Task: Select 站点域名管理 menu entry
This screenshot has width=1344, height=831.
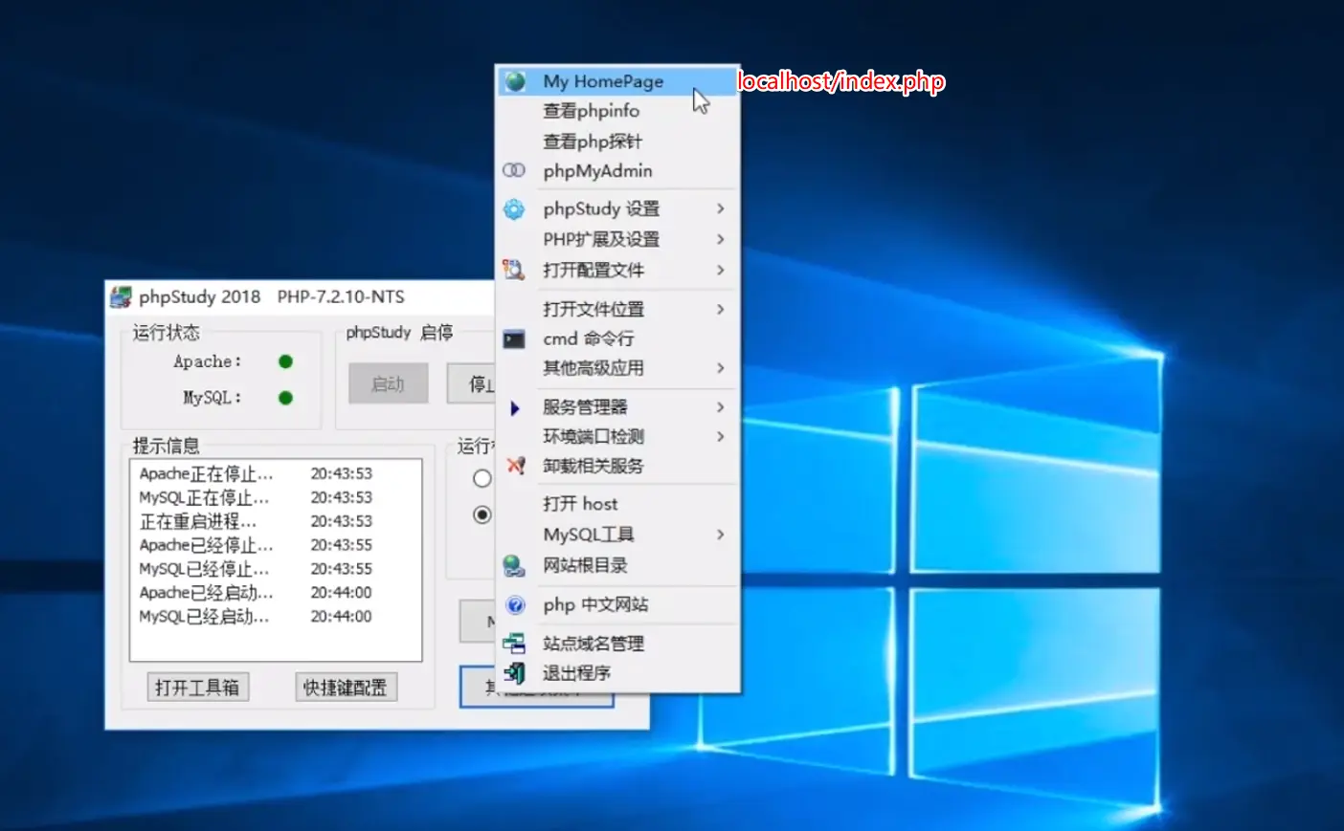Action: (617, 644)
